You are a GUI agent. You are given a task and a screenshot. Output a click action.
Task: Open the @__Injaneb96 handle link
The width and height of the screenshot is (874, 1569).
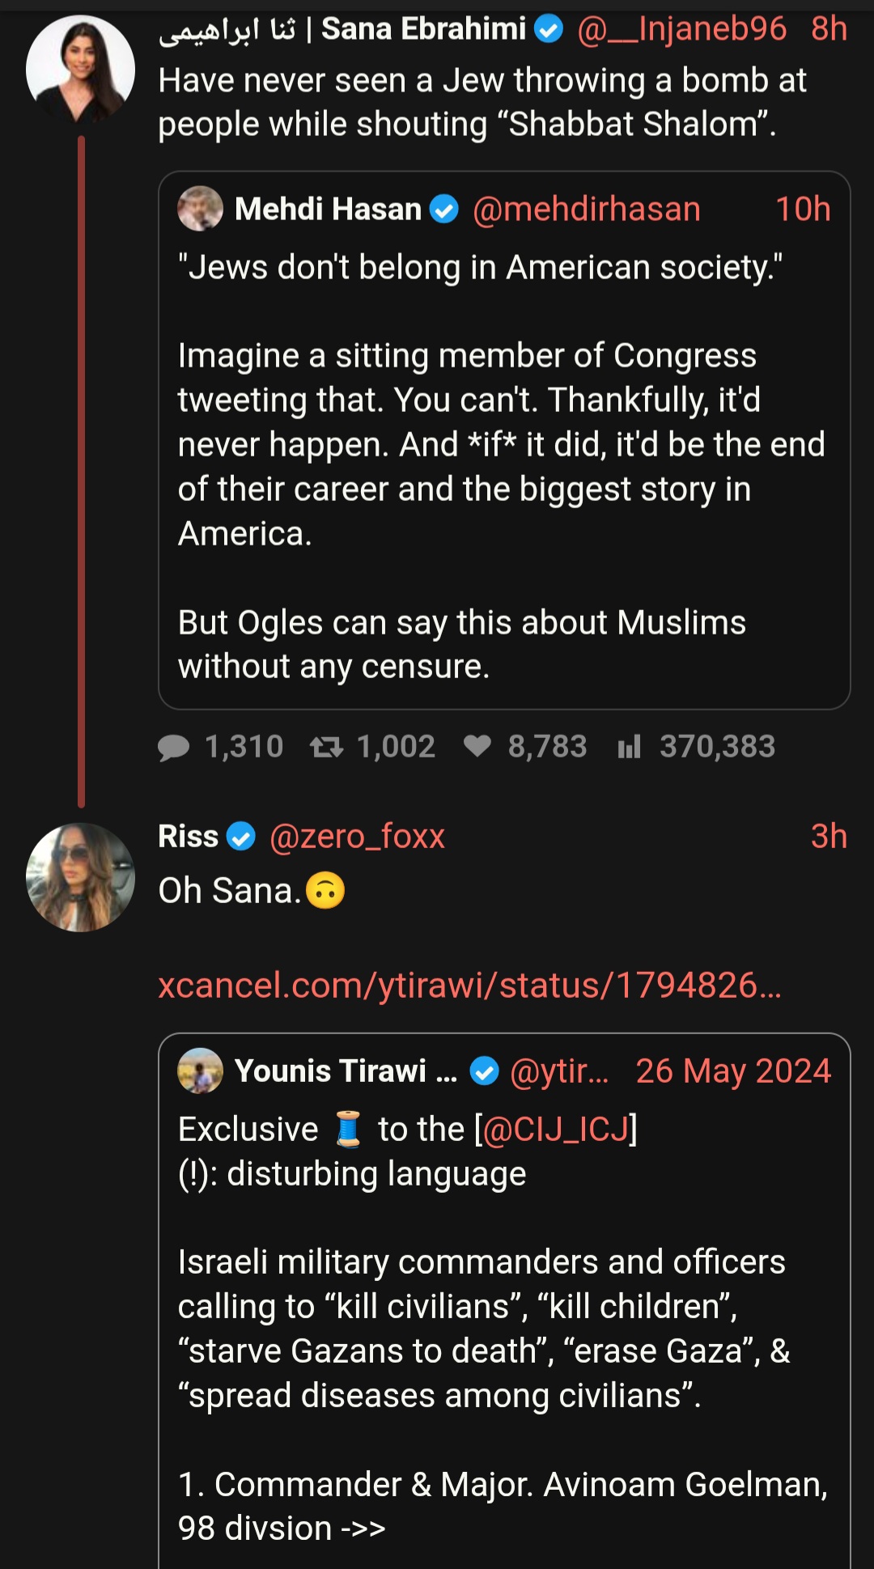coord(681,29)
